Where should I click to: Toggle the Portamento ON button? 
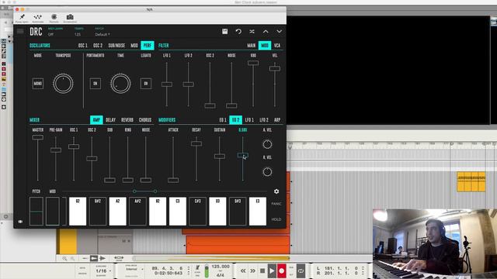point(95,84)
